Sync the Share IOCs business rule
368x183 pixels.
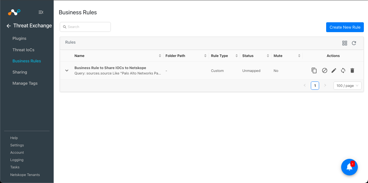(x=343, y=70)
